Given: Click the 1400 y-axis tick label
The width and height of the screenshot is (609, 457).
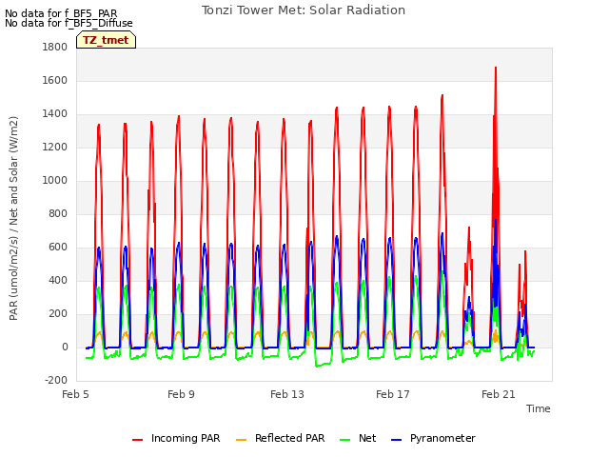Looking at the screenshot, I should pyautogui.click(x=55, y=114).
